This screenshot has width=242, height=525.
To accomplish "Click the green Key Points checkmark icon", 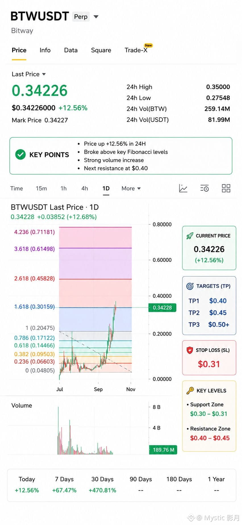I will 20,154.
